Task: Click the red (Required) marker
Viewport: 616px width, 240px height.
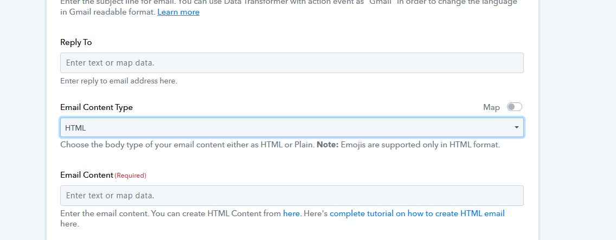Action: (x=131, y=176)
